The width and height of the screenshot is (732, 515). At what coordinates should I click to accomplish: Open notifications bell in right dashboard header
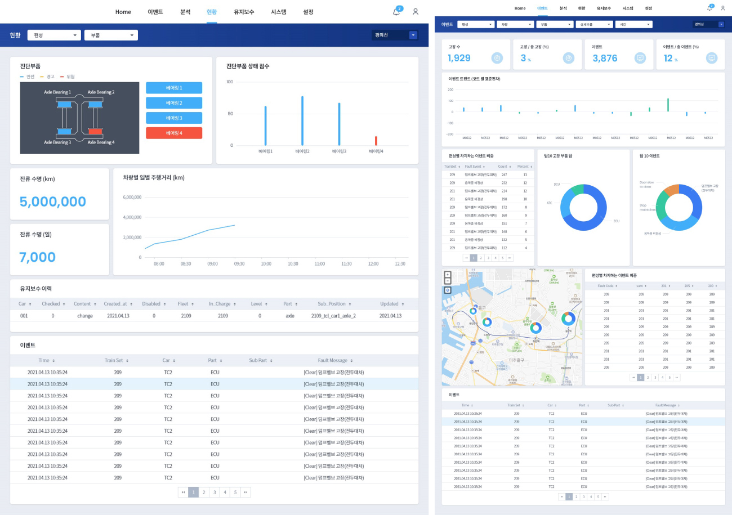coord(709,8)
